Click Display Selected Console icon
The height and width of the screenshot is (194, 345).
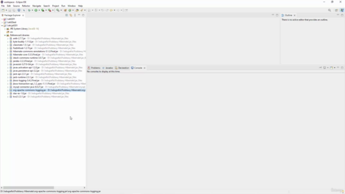[x=325, y=68]
